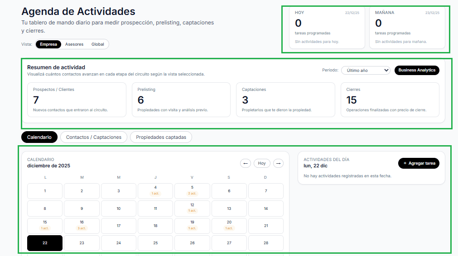Select calendar day 13

[x=229, y=209]
